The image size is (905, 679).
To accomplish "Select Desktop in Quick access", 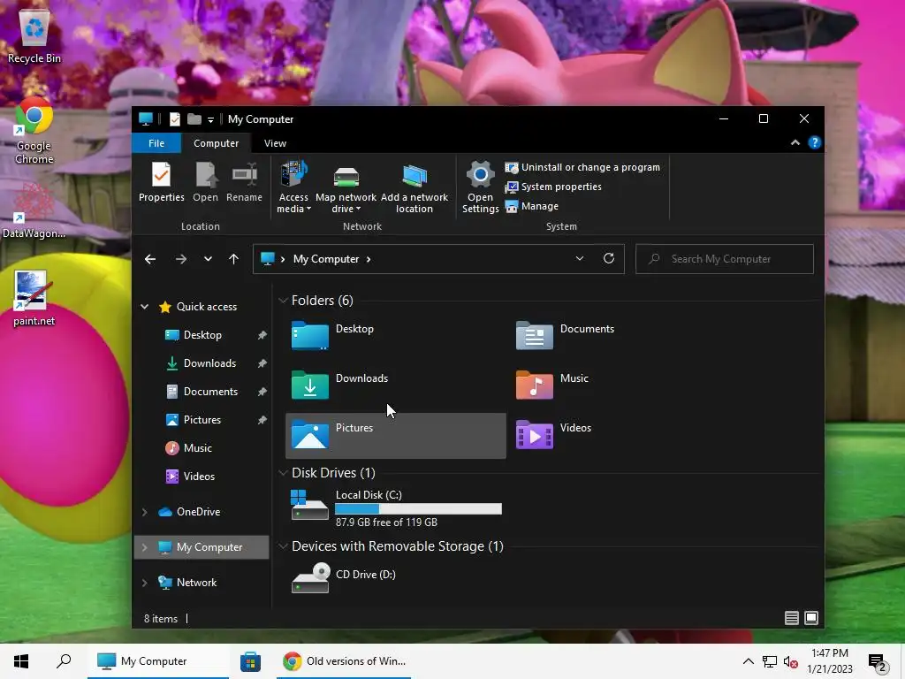I will pos(202,335).
